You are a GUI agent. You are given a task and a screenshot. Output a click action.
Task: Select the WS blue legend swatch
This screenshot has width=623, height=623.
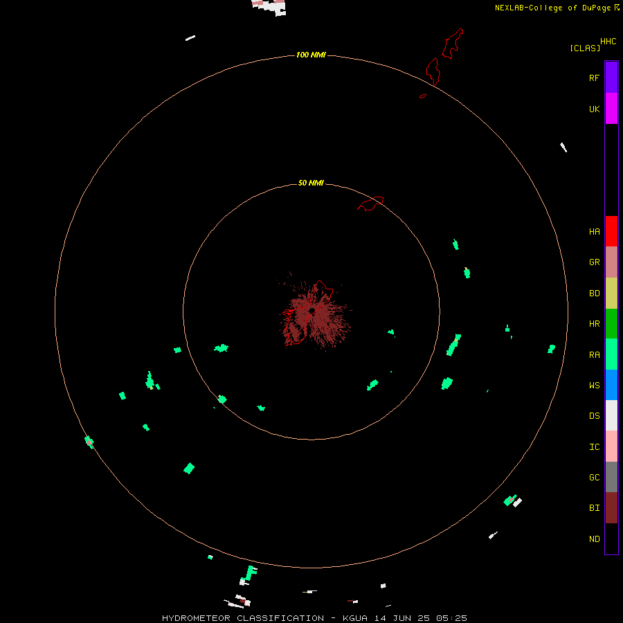coord(611,385)
